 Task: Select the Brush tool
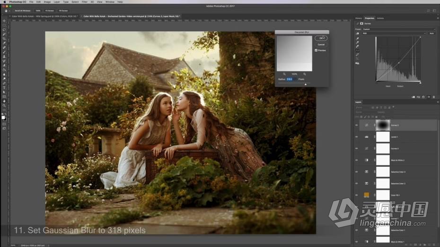(4, 52)
